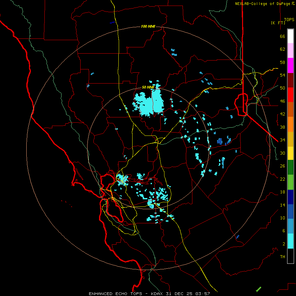This screenshot has width=296, height=296.
Task: Click the legend value 18
Action: (x=283, y=192)
